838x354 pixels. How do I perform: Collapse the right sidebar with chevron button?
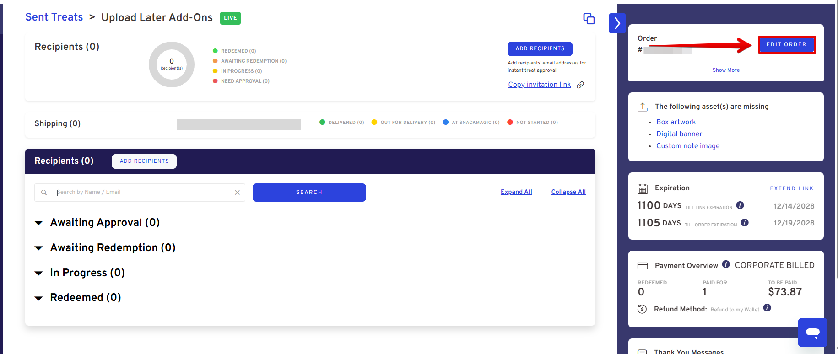[x=617, y=23]
